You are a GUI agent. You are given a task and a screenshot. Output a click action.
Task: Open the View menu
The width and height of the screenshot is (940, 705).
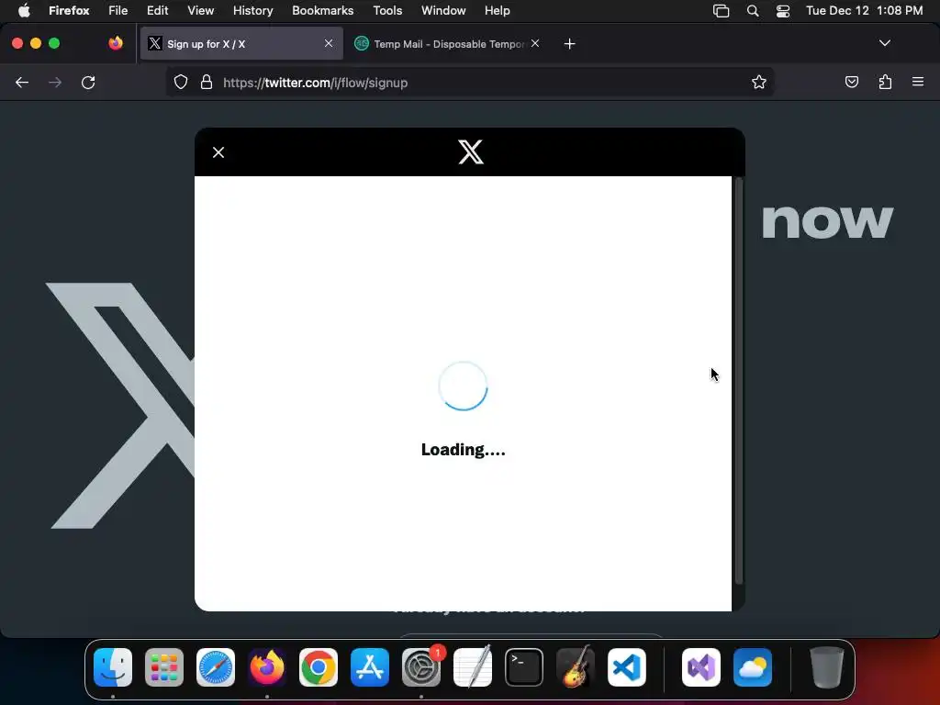coord(201,10)
